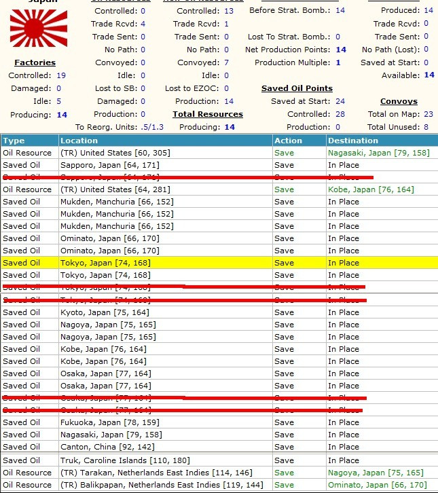Click Save action in the Kyoto row
Screen dimensions: 438x493
click(284, 312)
